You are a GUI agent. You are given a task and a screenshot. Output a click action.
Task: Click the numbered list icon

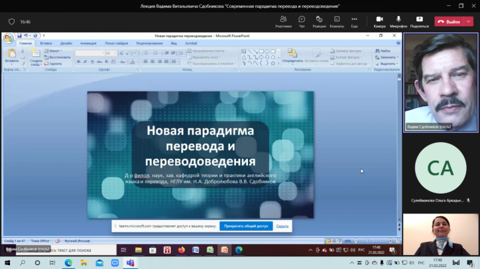[156, 53]
